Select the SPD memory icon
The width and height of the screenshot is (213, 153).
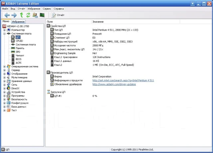pyautogui.click(x=13, y=52)
